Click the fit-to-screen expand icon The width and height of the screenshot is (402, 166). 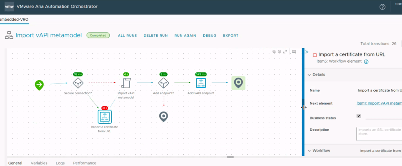click(285, 52)
